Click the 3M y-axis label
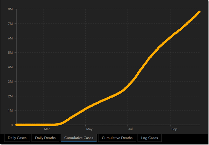This screenshot has height=145, width=209. pyautogui.click(x=10, y=82)
